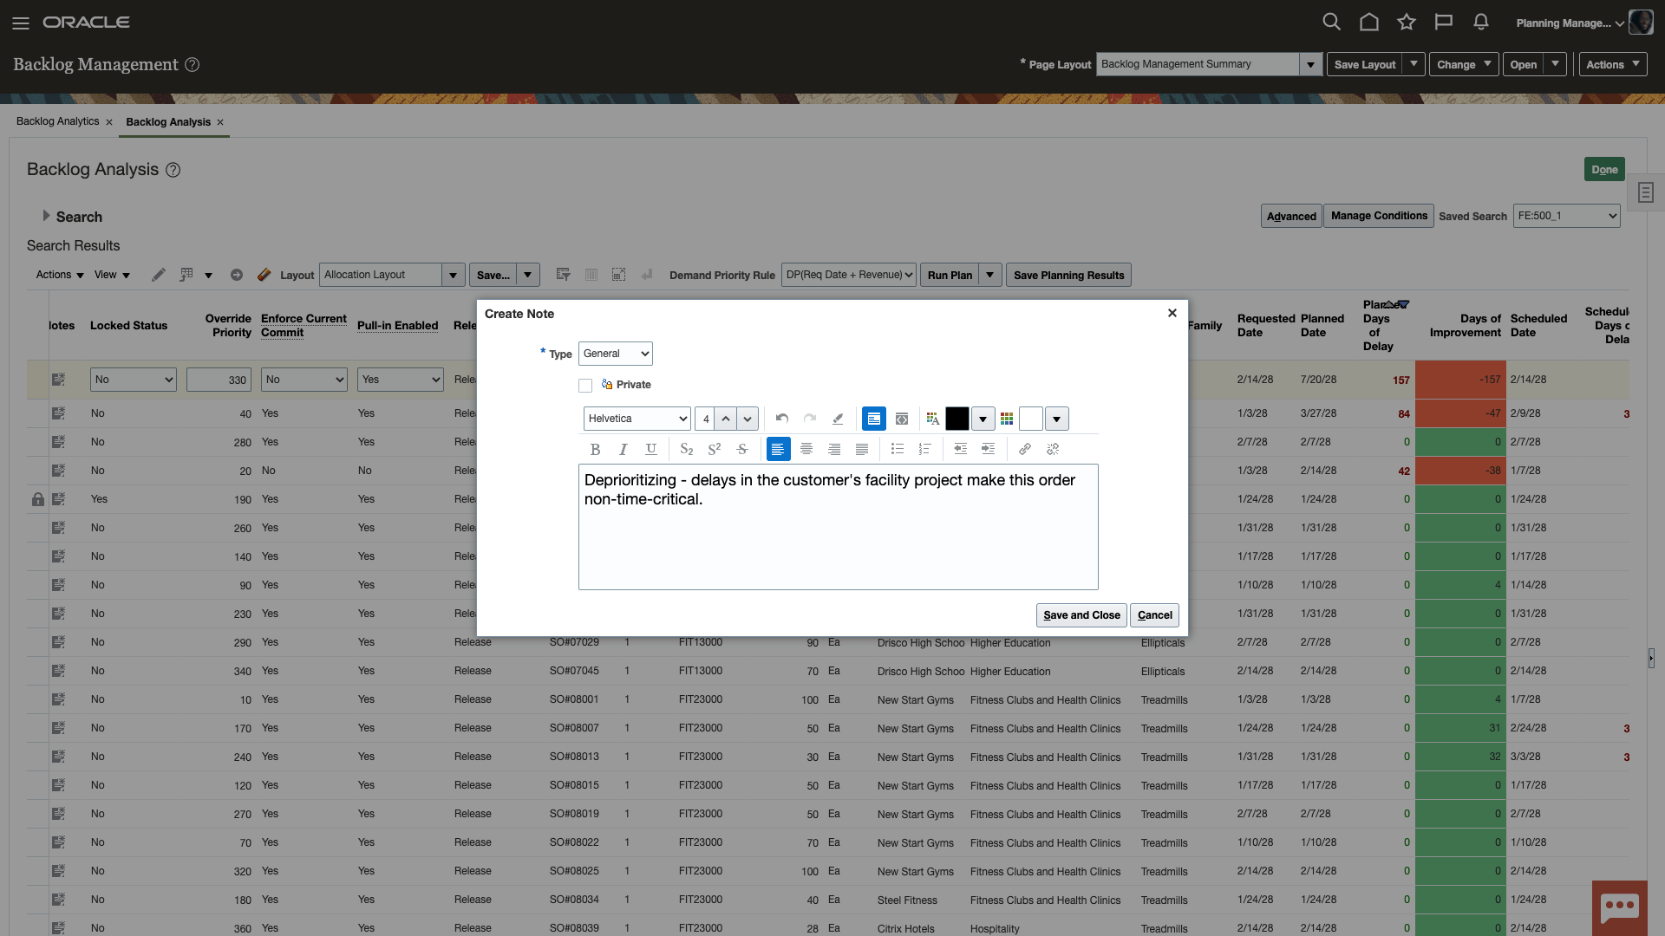The width and height of the screenshot is (1665, 936).
Task: Open the Helvetica font dropdown
Action: click(x=637, y=419)
